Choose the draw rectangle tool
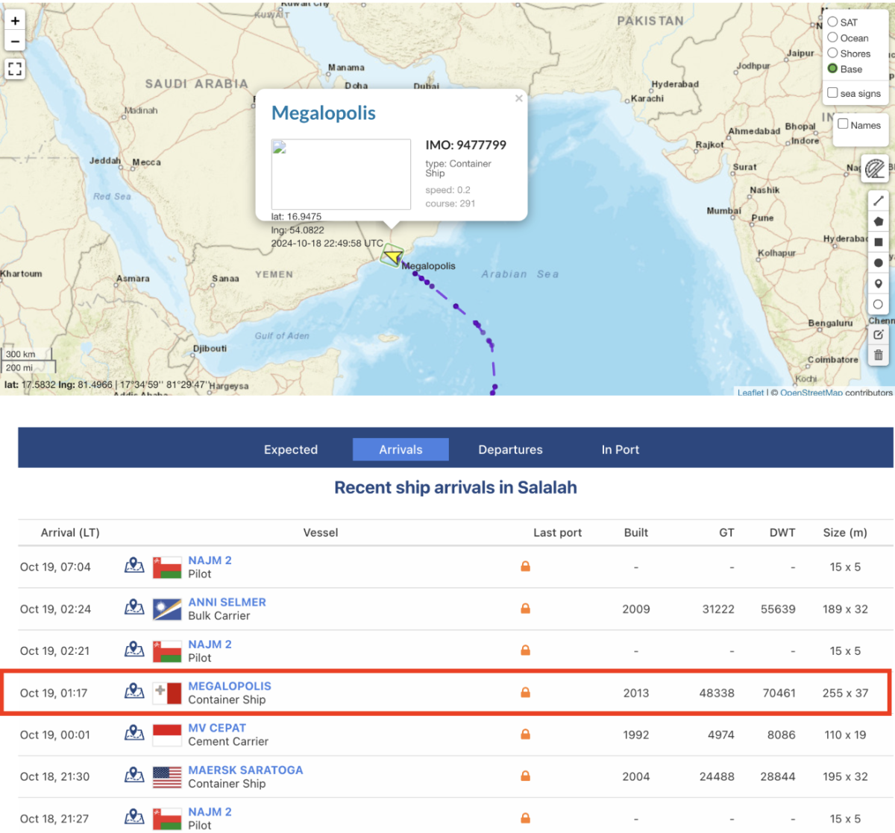The width and height of the screenshot is (895, 833). (878, 242)
